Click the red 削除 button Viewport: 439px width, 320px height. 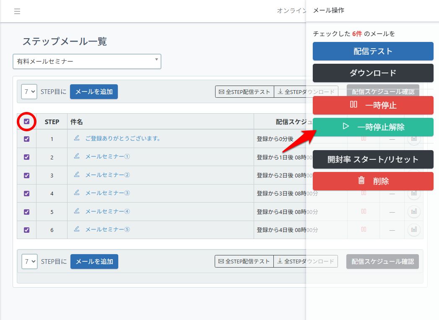[373, 181]
